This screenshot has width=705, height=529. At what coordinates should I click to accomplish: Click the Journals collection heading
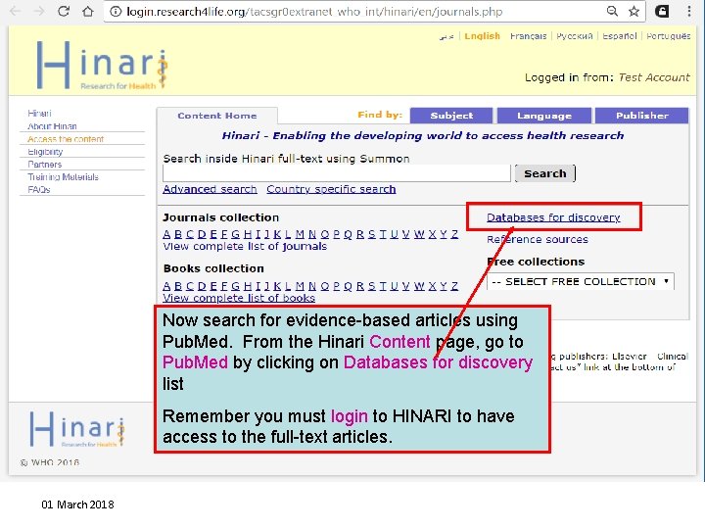(220, 217)
